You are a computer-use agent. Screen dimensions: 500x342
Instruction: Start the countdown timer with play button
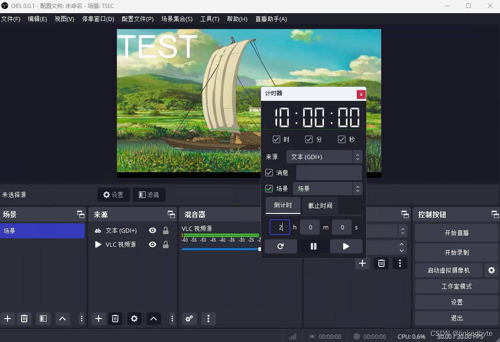click(x=346, y=246)
